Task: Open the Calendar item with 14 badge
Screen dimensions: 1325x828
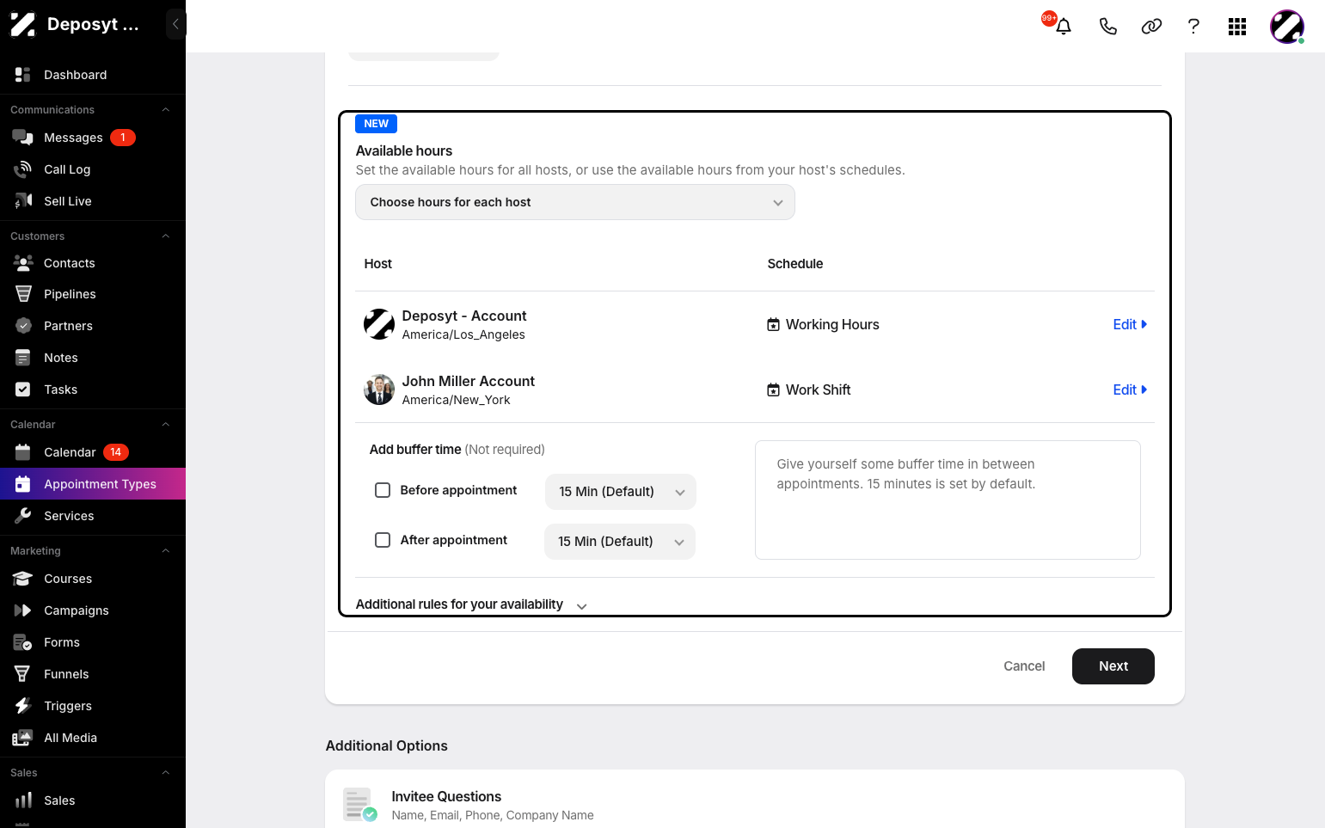Action: (93, 452)
